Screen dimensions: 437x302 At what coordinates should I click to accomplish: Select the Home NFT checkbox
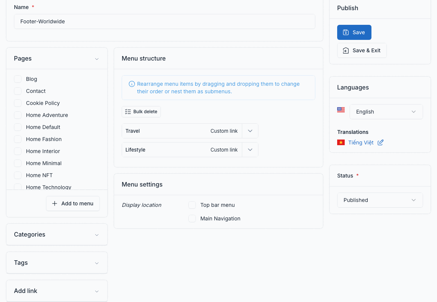[18, 175]
